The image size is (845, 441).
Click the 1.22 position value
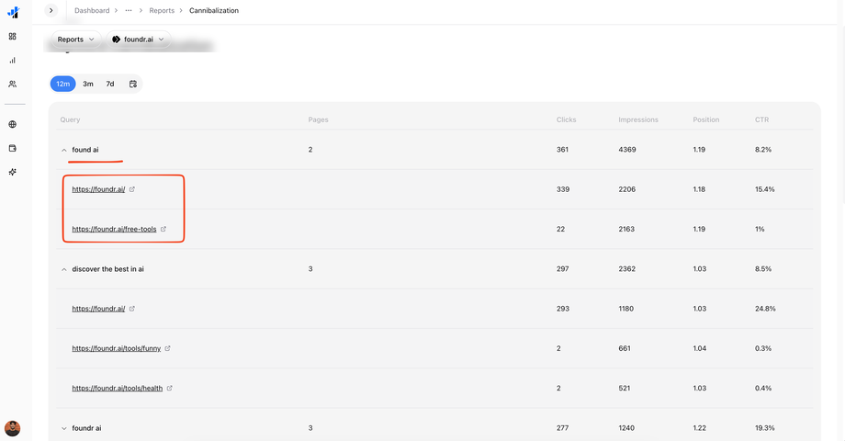coord(699,428)
